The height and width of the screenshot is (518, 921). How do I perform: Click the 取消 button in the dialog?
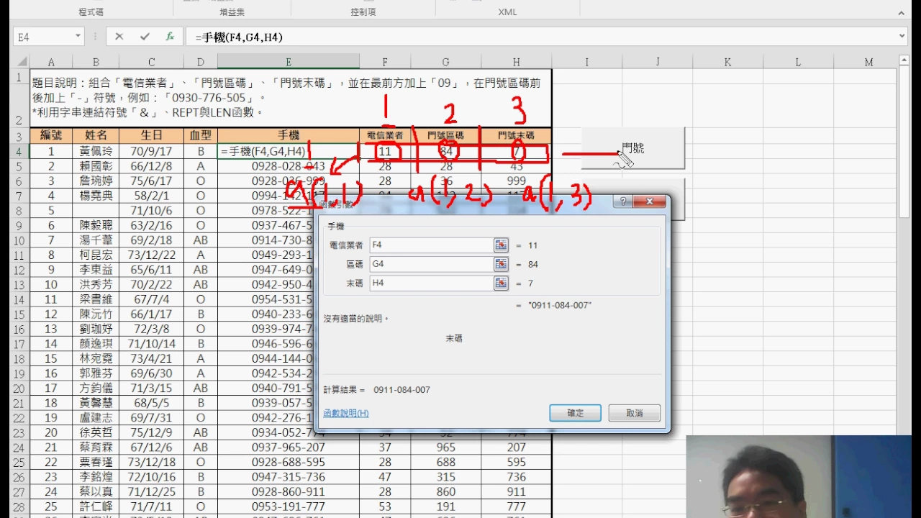click(x=634, y=413)
